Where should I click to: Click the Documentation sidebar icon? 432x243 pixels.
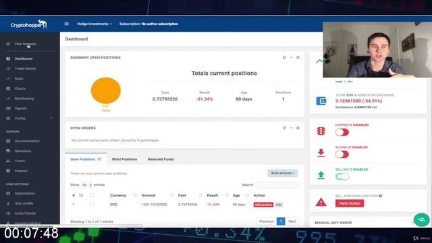pos(8,141)
